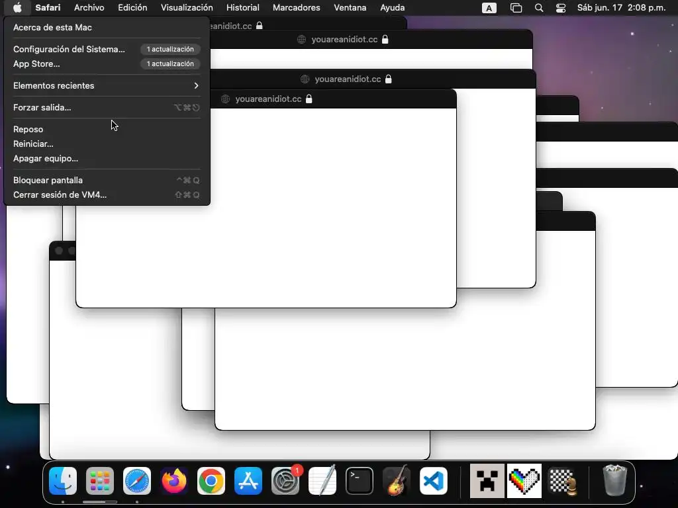The image size is (678, 508).
Task: Select Bloquear pantalla menu entry
Action: click(x=106, y=180)
